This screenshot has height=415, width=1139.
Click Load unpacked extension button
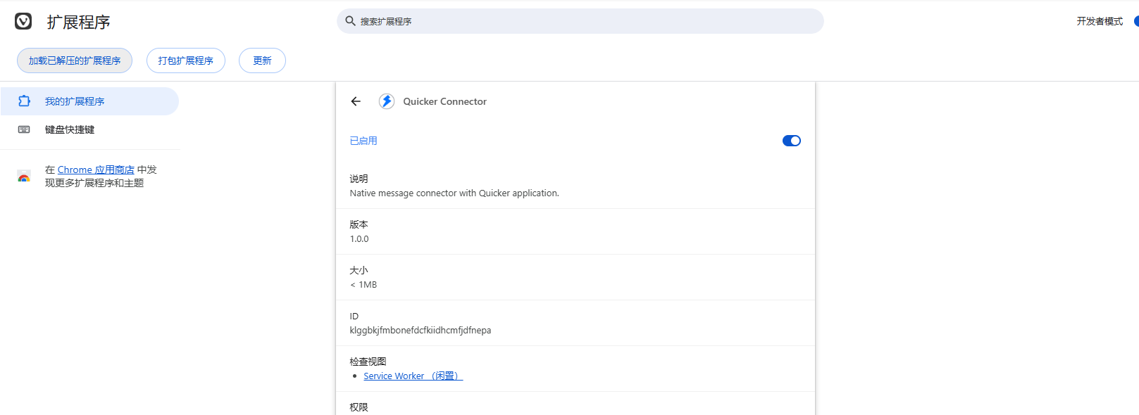click(75, 60)
